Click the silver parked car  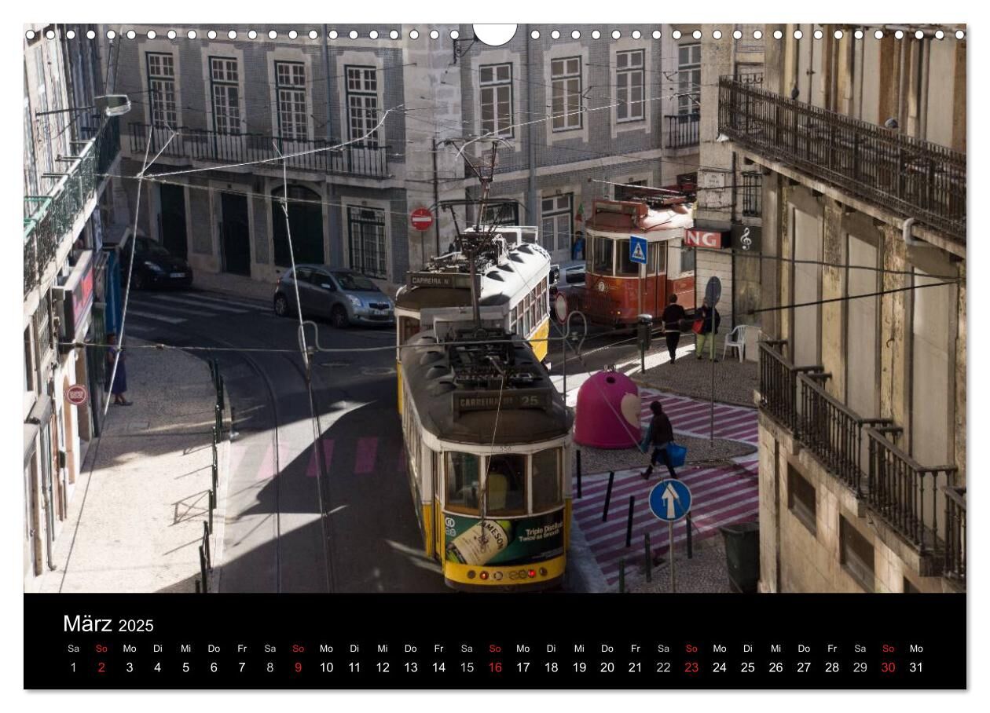333,295
